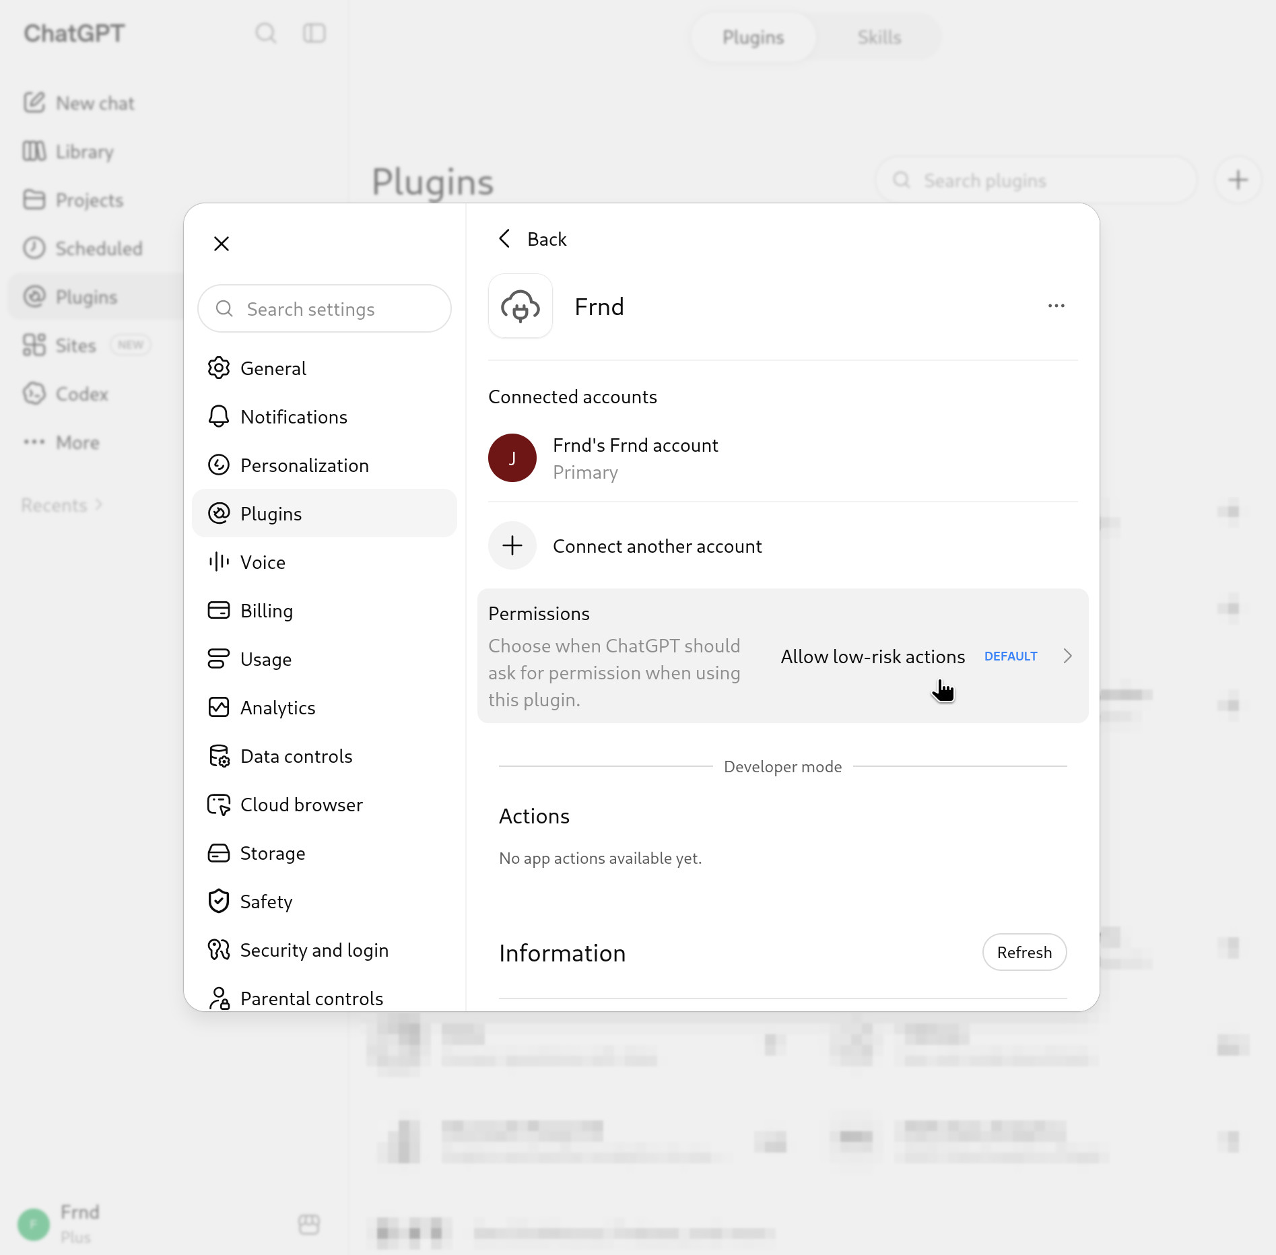The height and width of the screenshot is (1255, 1276).
Task: Click the Developer mode divider label
Action: (782, 767)
